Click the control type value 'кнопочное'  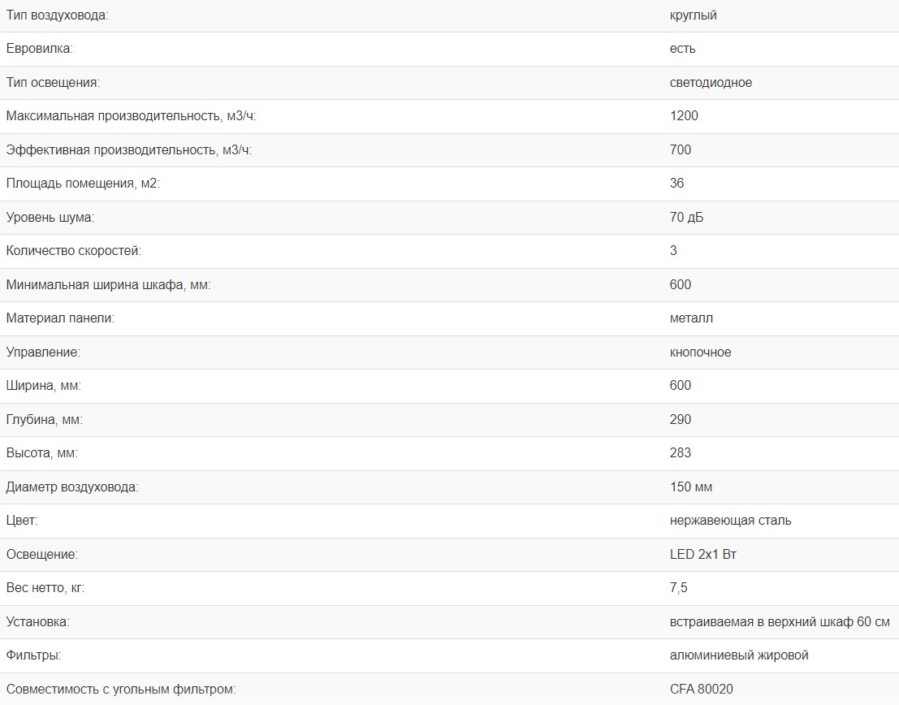[x=700, y=352]
